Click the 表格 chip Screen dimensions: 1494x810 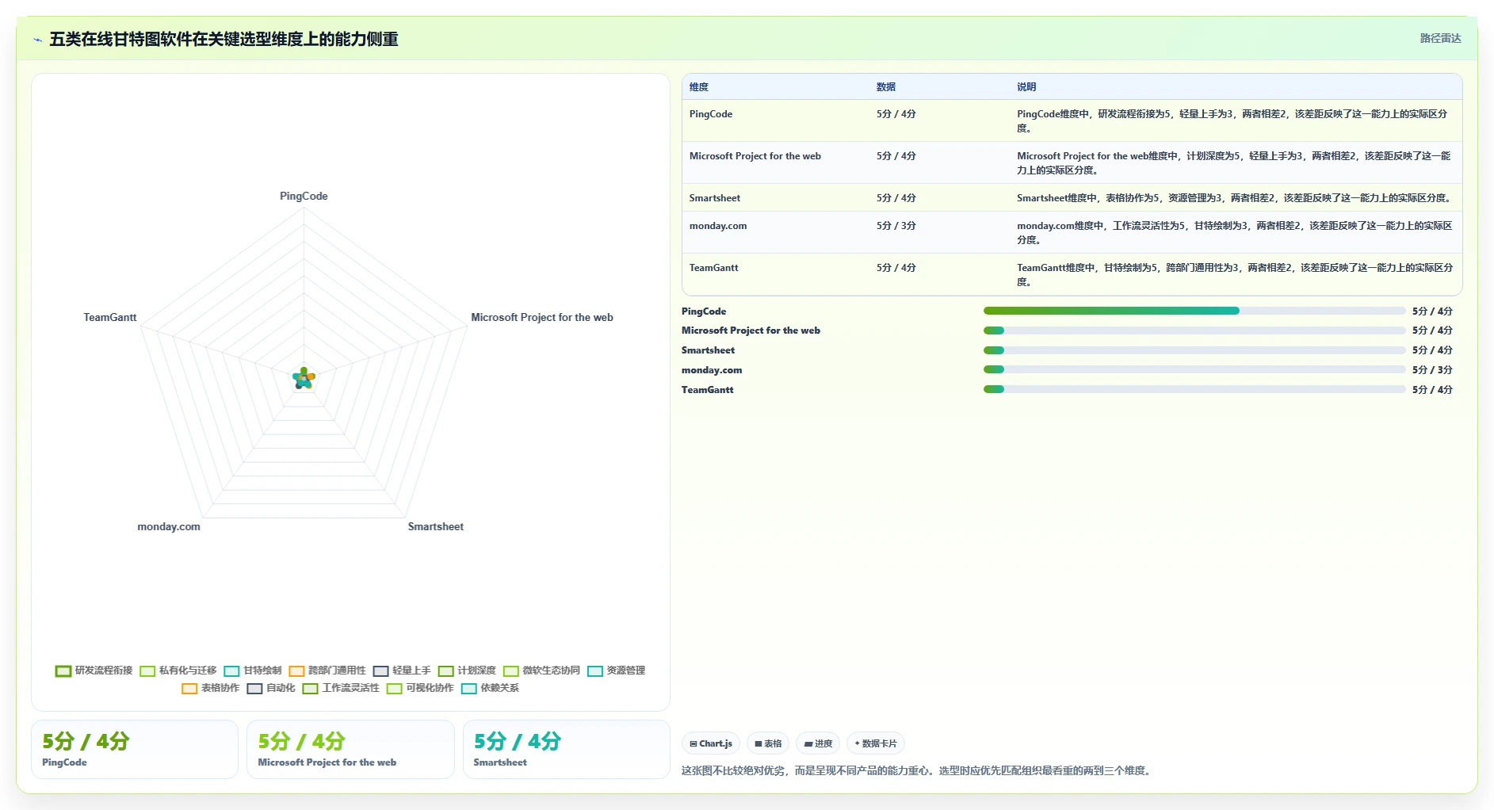coord(768,743)
